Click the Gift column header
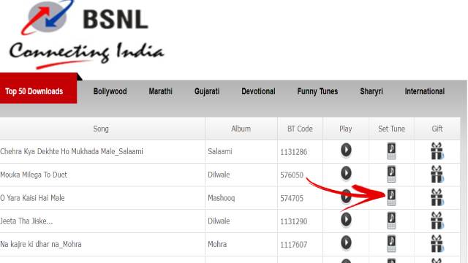Viewport: 468px width, 263px height. 437,129
